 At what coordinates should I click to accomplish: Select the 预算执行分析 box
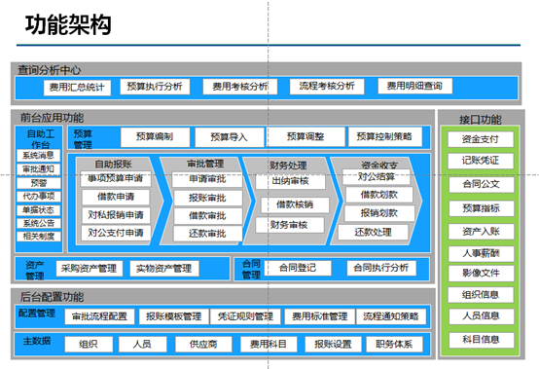pyautogui.click(x=155, y=87)
